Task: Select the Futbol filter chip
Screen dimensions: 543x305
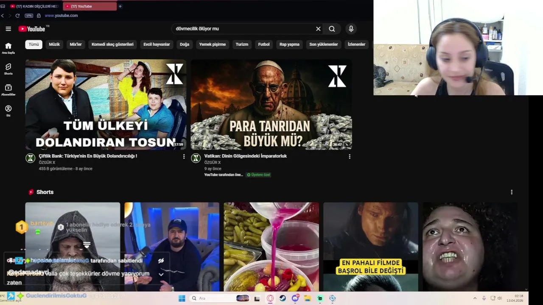Action: tap(264, 44)
